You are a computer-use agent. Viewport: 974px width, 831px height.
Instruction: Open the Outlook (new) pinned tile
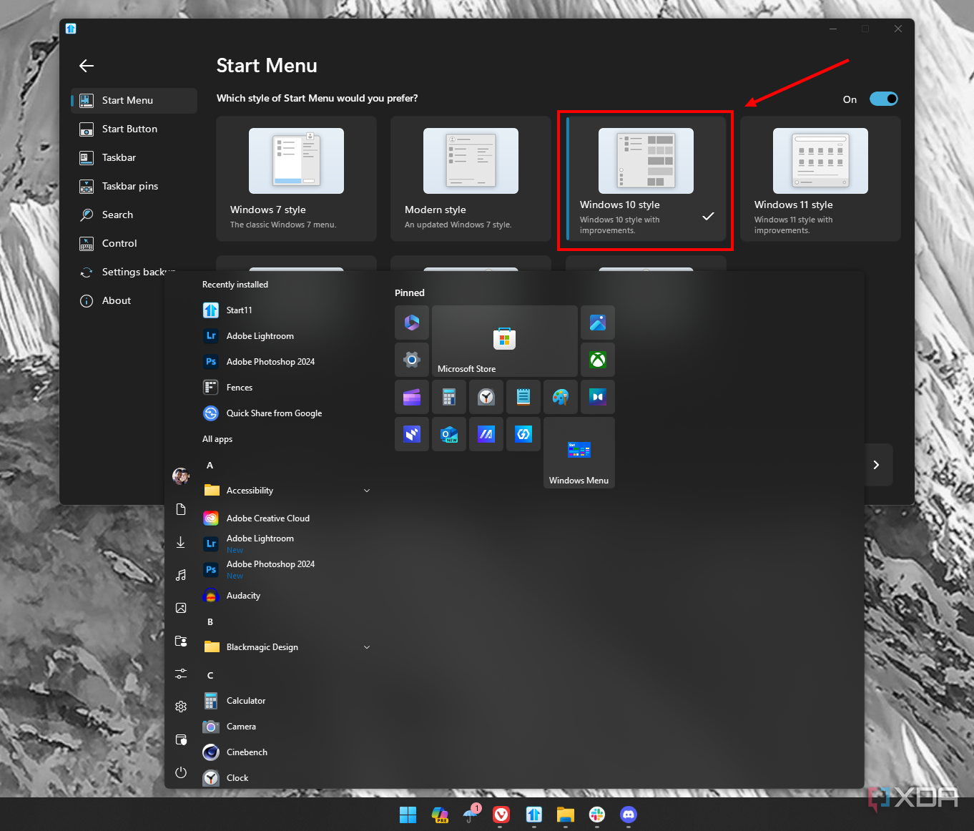pyautogui.click(x=449, y=434)
